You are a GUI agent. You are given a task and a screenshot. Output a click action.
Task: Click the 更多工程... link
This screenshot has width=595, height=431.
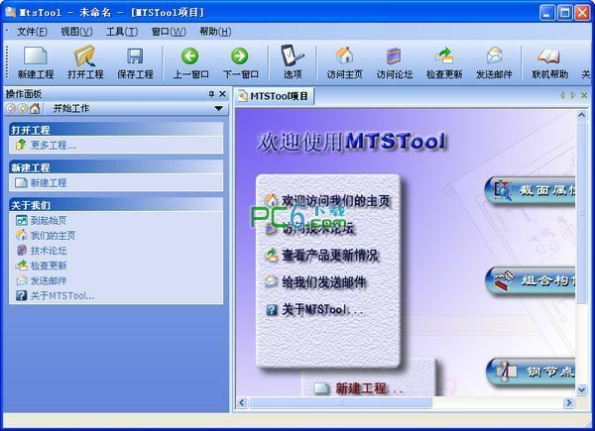click(x=53, y=145)
